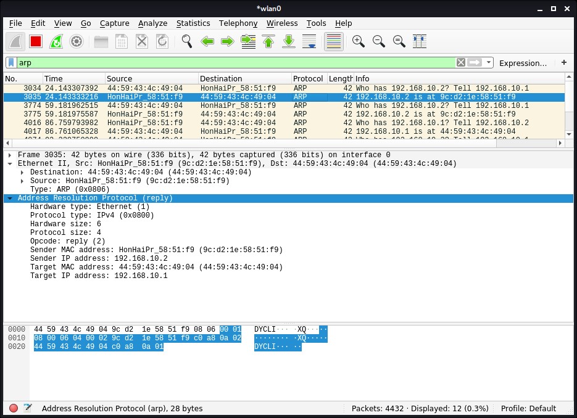Go forward in packet history
The image size is (577, 418).
pyautogui.click(x=228, y=41)
